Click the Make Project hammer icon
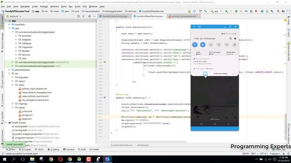 (x=206, y=11)
